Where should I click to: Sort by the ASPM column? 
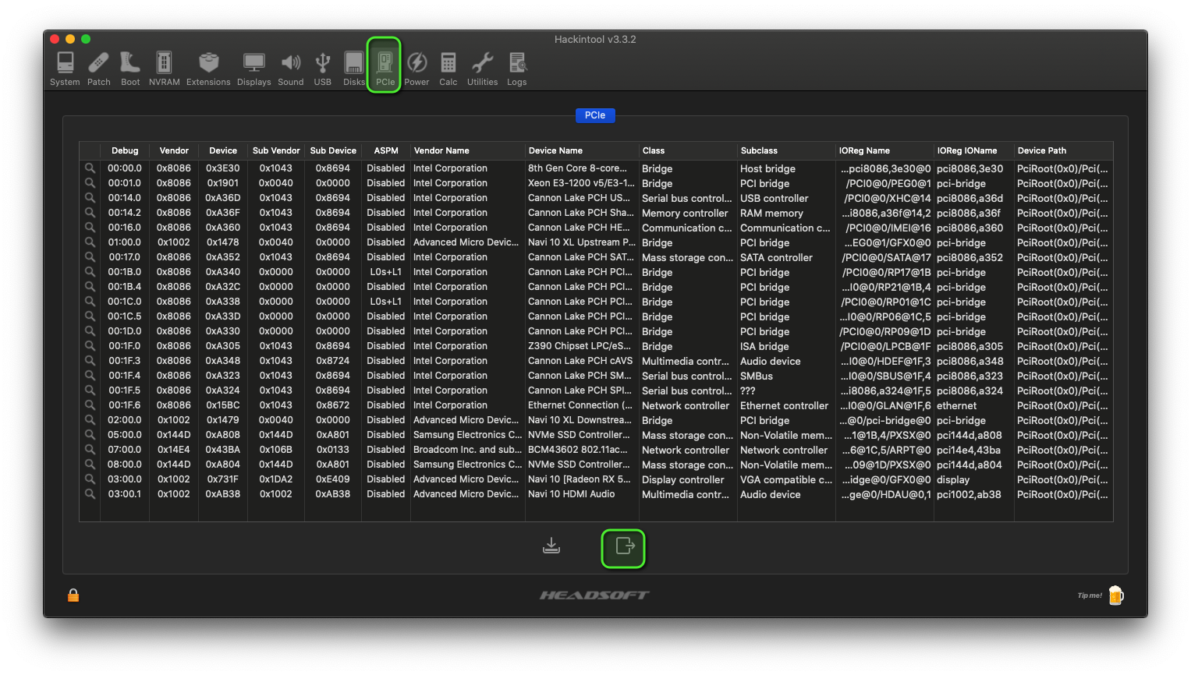pyautogui.click(x=386, y=151)
